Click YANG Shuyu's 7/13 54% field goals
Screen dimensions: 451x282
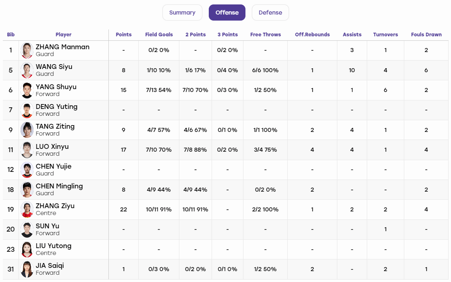point(159,90)
